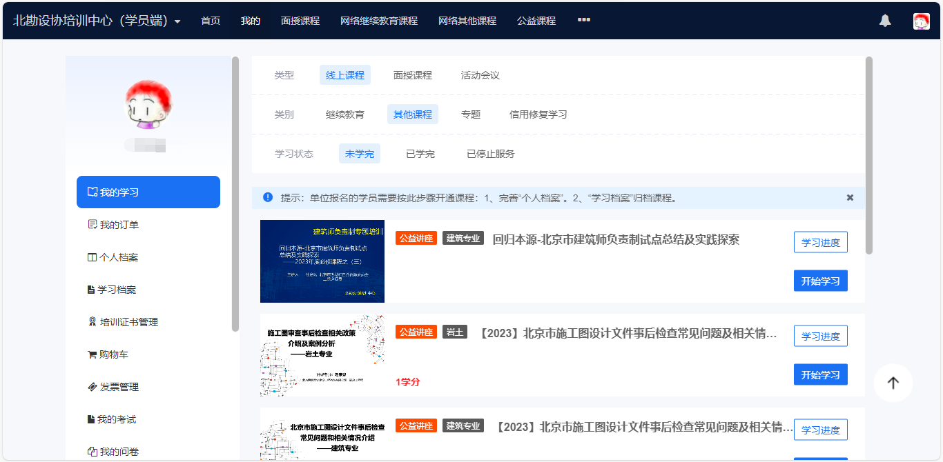Select the 活动会议 type filter
The height and width of the screenshot is (462, 943).
point(480,75)
